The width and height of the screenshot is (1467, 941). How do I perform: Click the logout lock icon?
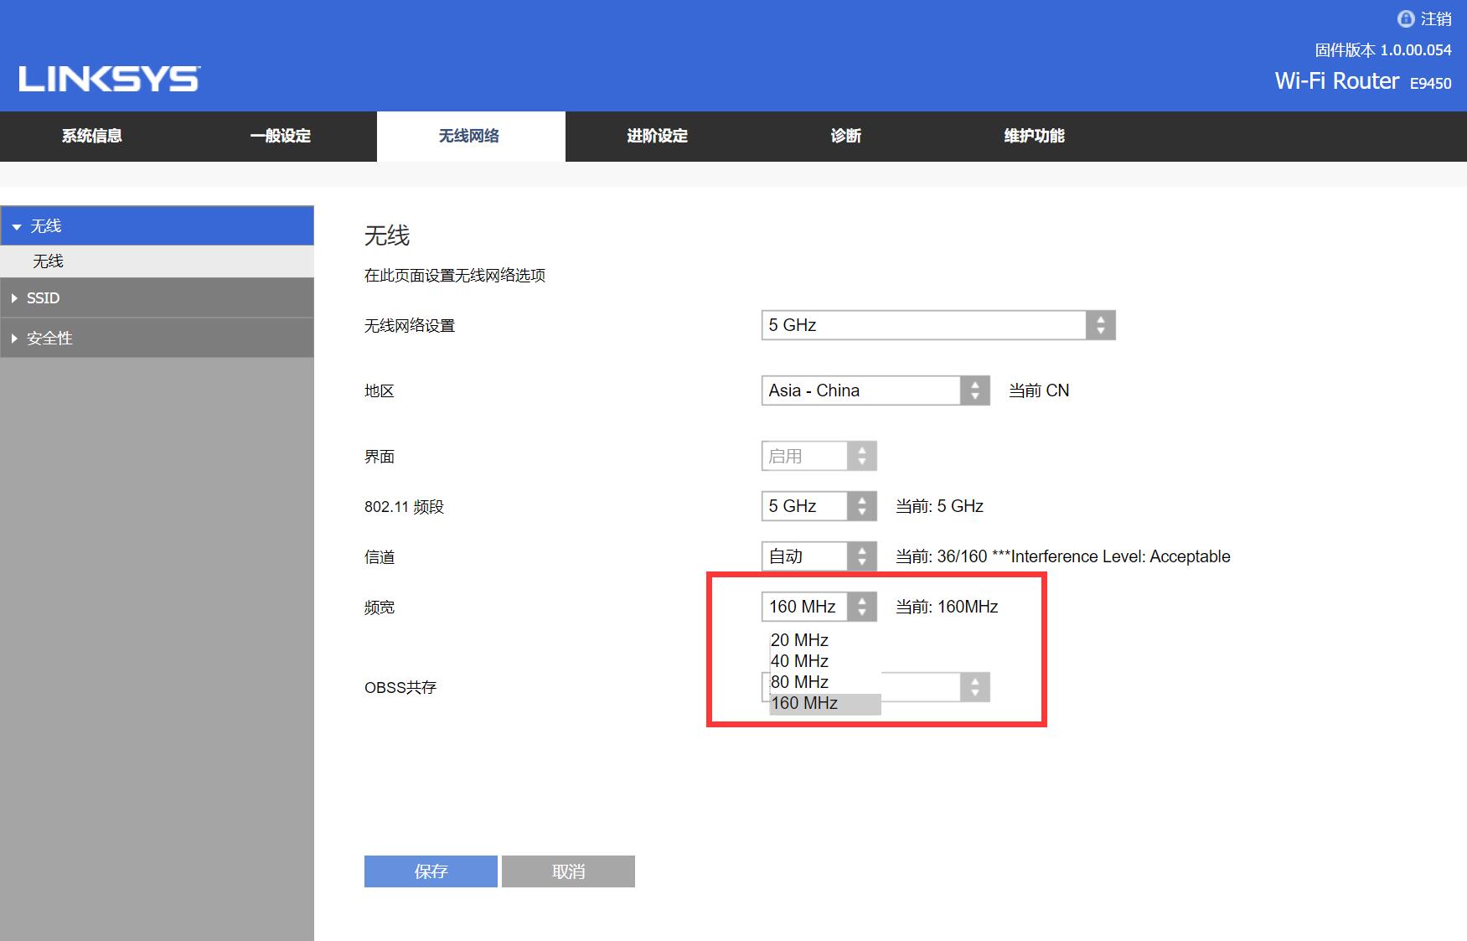[1405, 18]
